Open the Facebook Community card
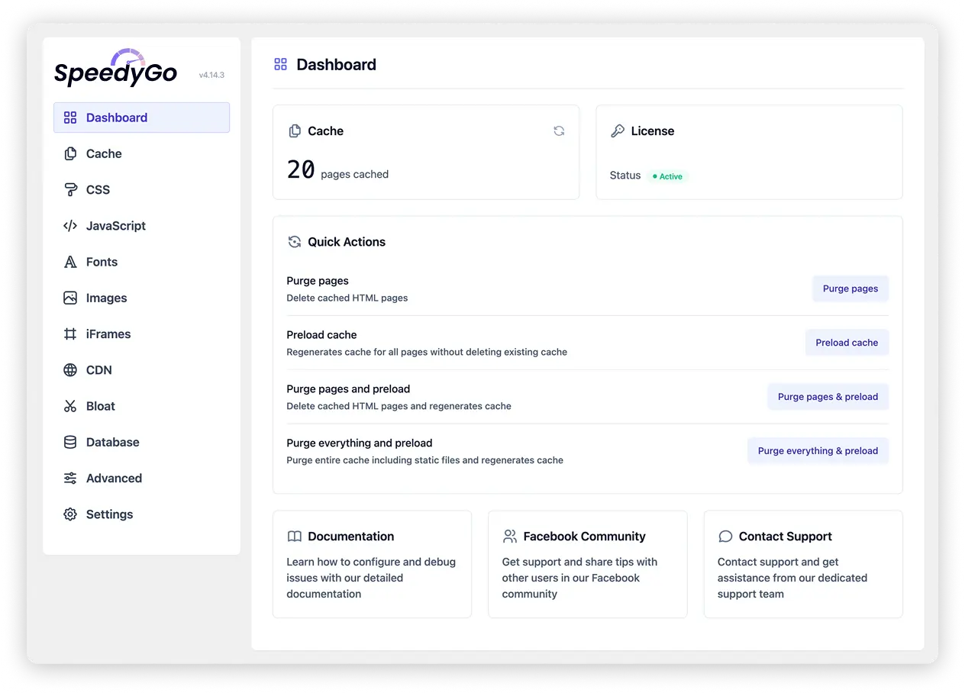The image size is (965, 693). pos(587,564)
